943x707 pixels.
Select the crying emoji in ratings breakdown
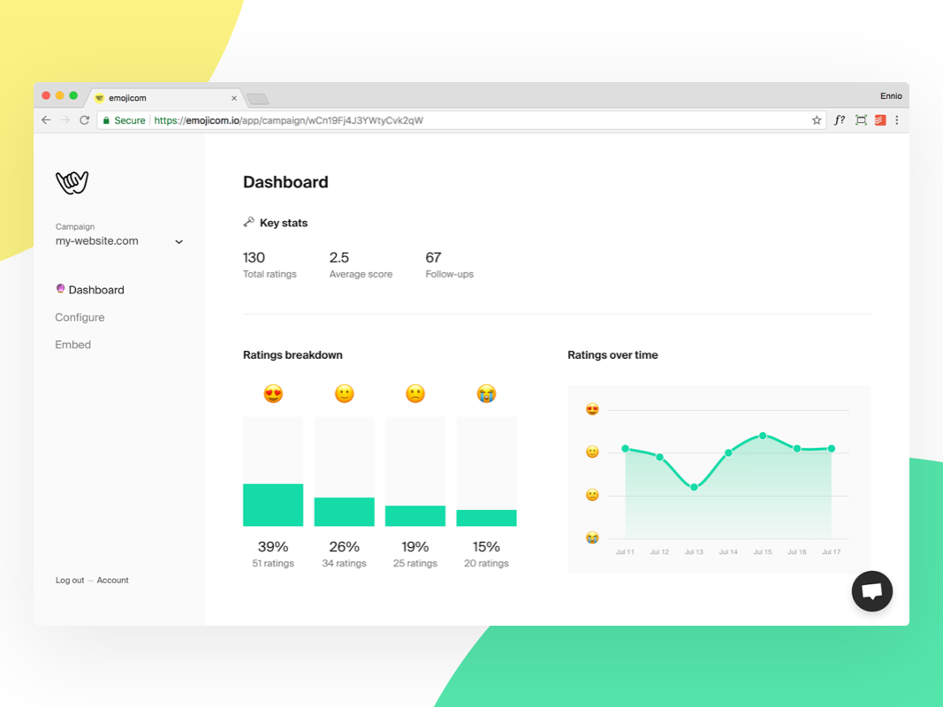coord(486,394)
